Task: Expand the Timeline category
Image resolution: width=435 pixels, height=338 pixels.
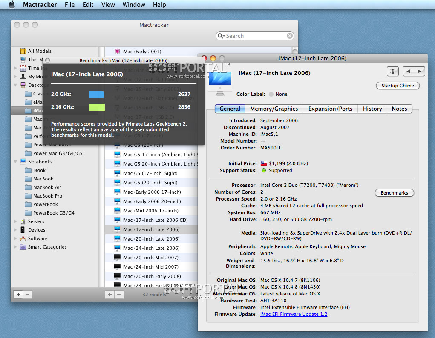Action: coord(15,68)
